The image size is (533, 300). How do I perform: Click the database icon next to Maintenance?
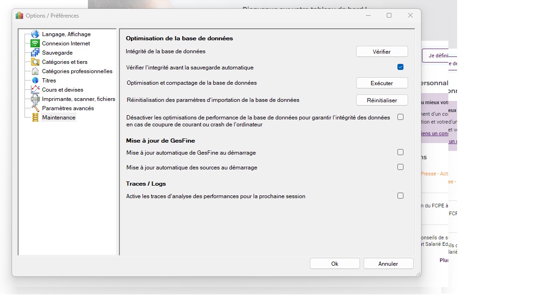(x=35, y=118)
